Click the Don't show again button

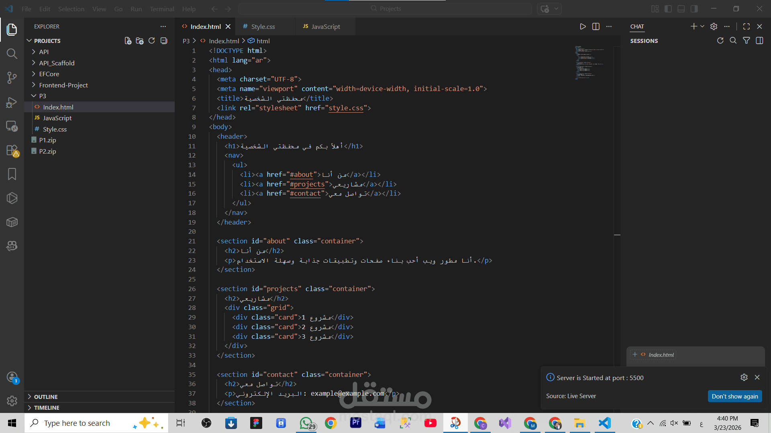pyautogui.click(x=734, y=396)
